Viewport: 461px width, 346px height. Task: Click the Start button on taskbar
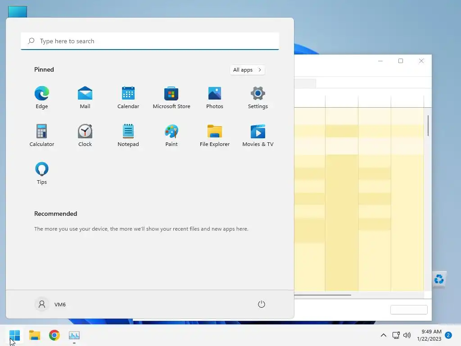[x=15, y=335]
